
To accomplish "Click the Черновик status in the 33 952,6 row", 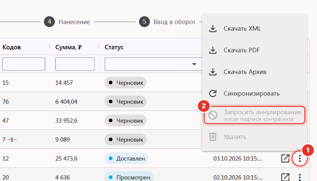I will (x=126, y=121).
